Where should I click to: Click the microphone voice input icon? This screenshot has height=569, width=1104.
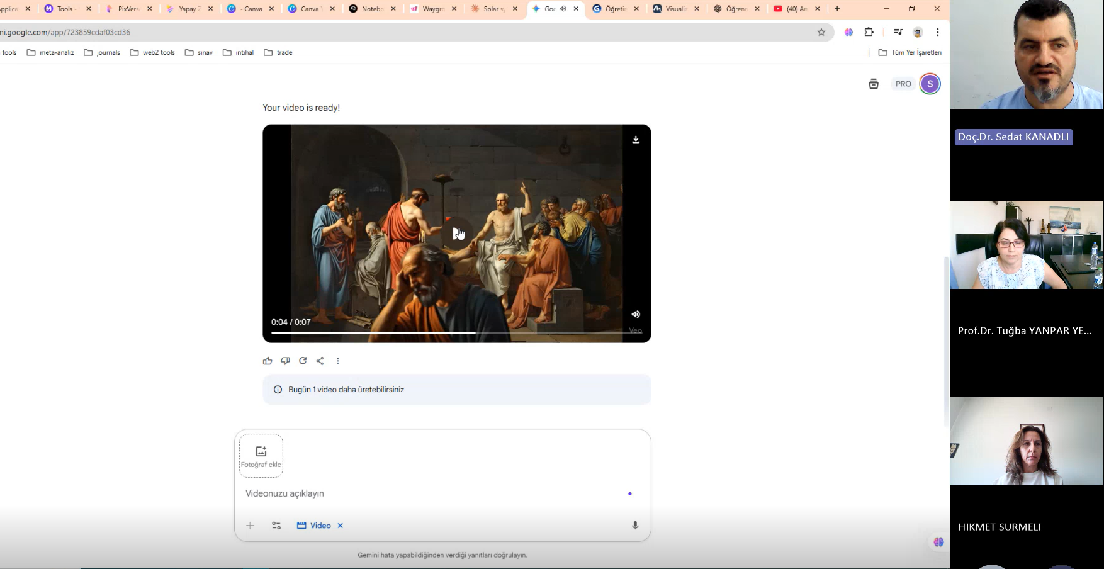point(635,526)
